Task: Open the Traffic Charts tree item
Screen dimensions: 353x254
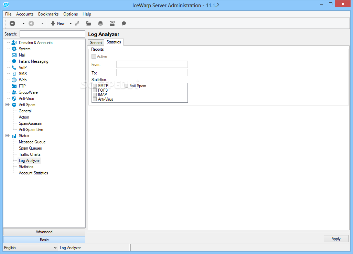Action: pos(30,154)
